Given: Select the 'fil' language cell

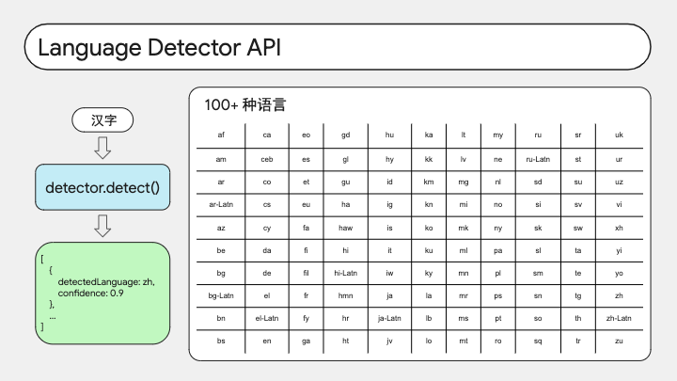Looking at the screenshot, I should point(307,273).
